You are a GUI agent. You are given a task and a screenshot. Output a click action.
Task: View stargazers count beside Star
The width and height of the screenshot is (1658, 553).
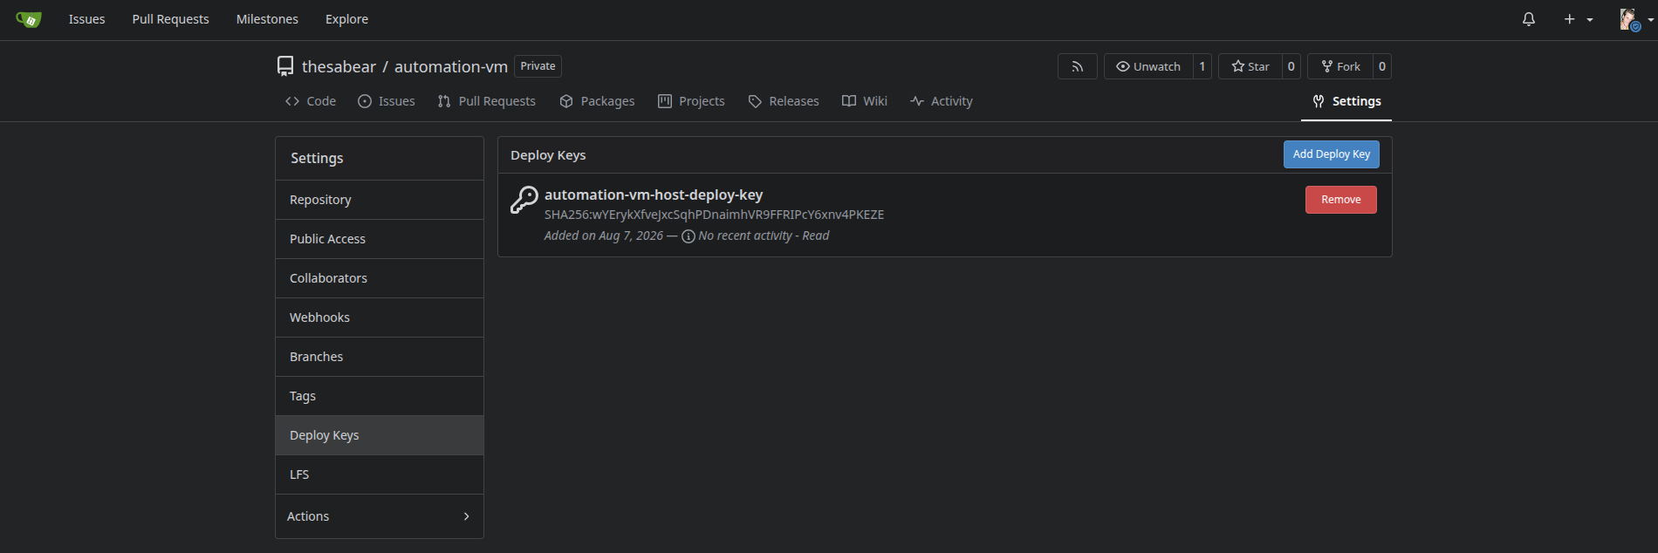point(1291,66)
